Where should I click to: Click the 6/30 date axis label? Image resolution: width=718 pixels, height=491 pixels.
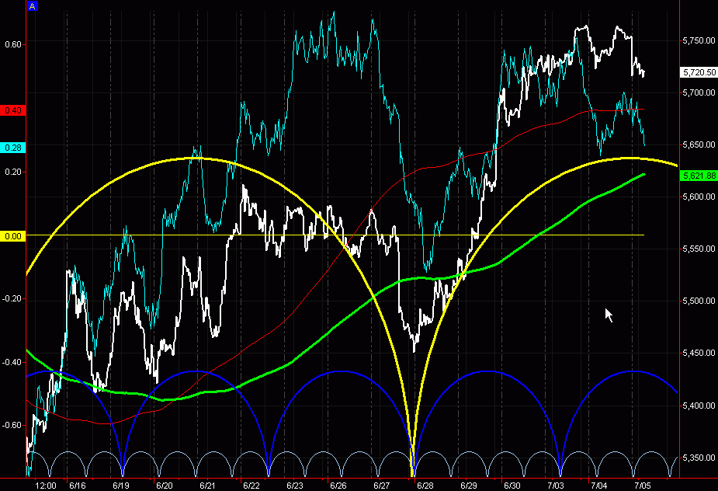[x=512, y=486]
